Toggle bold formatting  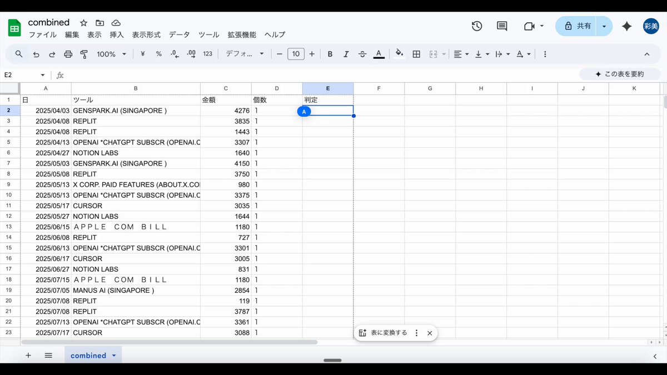click(x=330, y=54)
